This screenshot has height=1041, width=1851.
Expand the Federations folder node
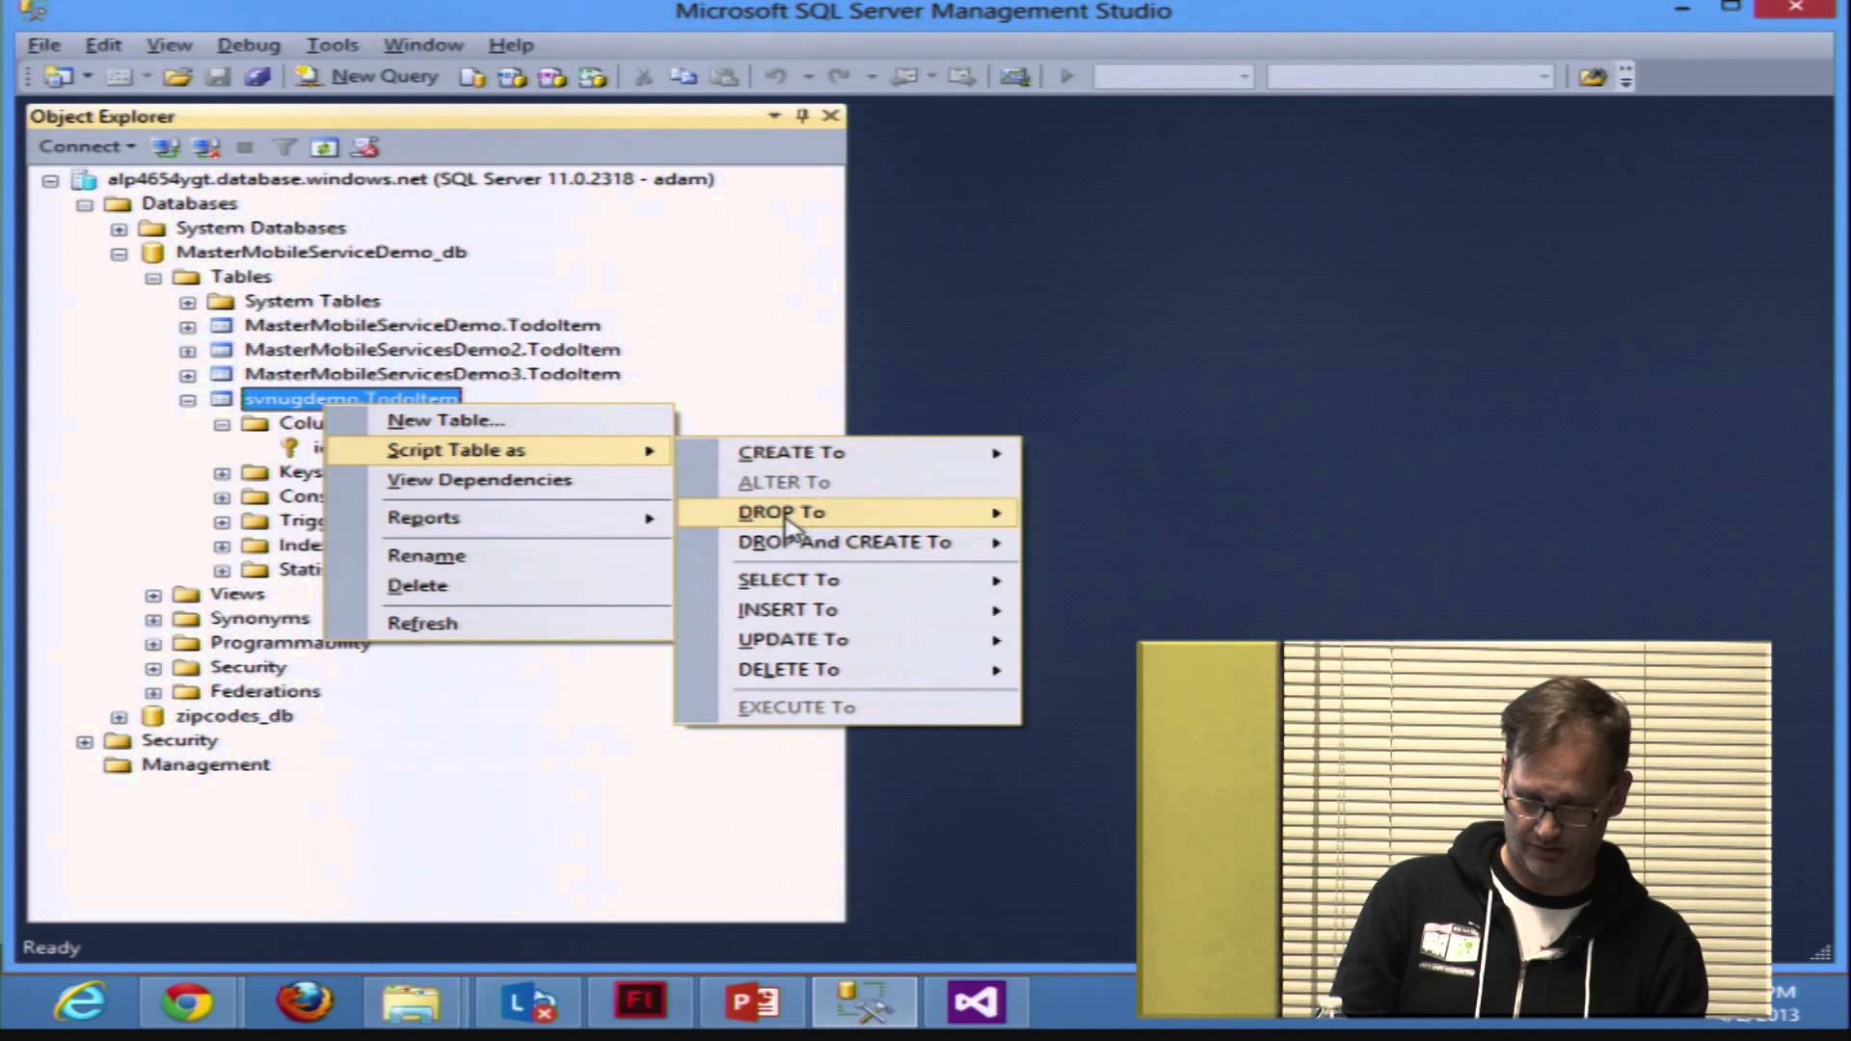153,692
